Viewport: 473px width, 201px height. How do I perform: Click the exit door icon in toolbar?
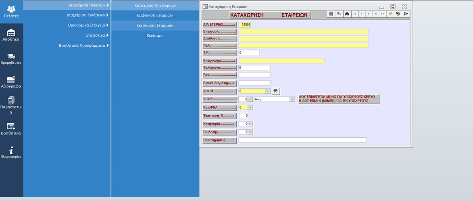tap(406, 14)
